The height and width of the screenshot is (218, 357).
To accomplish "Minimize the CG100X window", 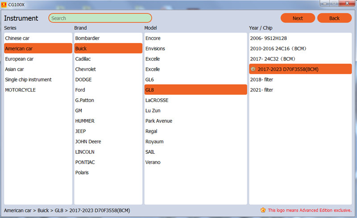I will click(x=323, y=4).
